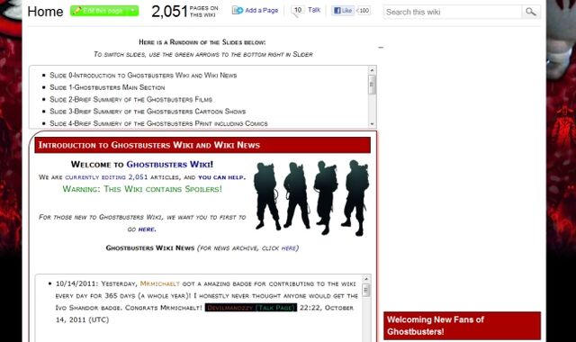Open news archive click here link
The height and width of the screenshot is (342, 576).
click(288, 248)
